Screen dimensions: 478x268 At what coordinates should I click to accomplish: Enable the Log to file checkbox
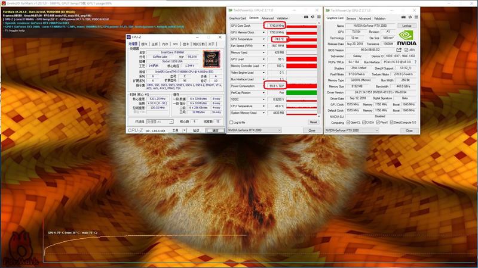tap(231, 123)
